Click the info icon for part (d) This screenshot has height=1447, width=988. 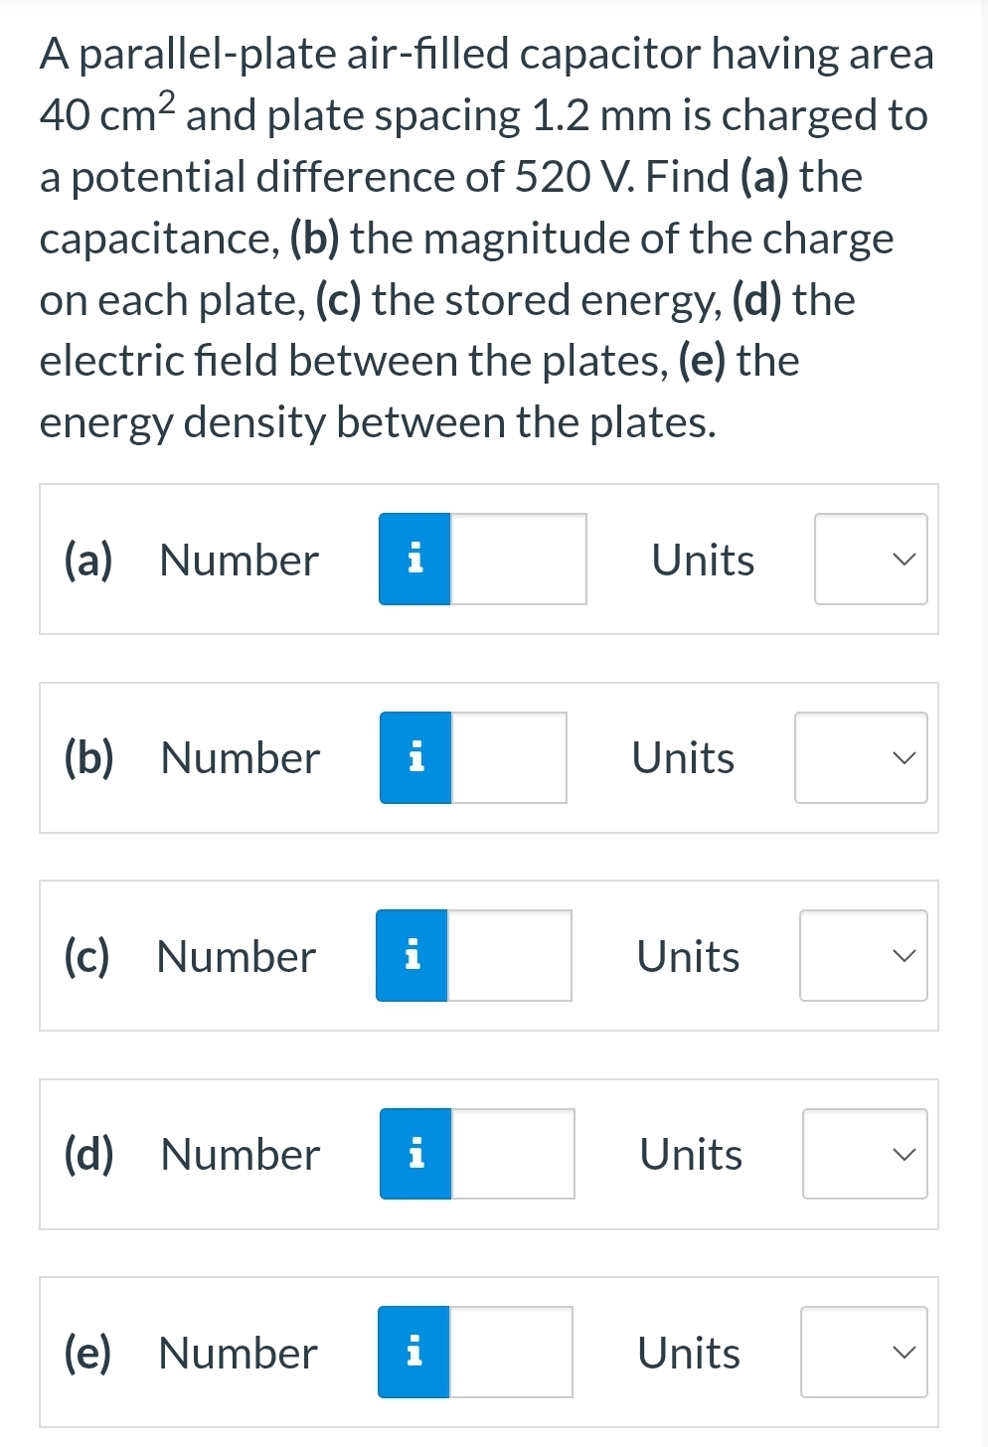(x=414, y=1153)
